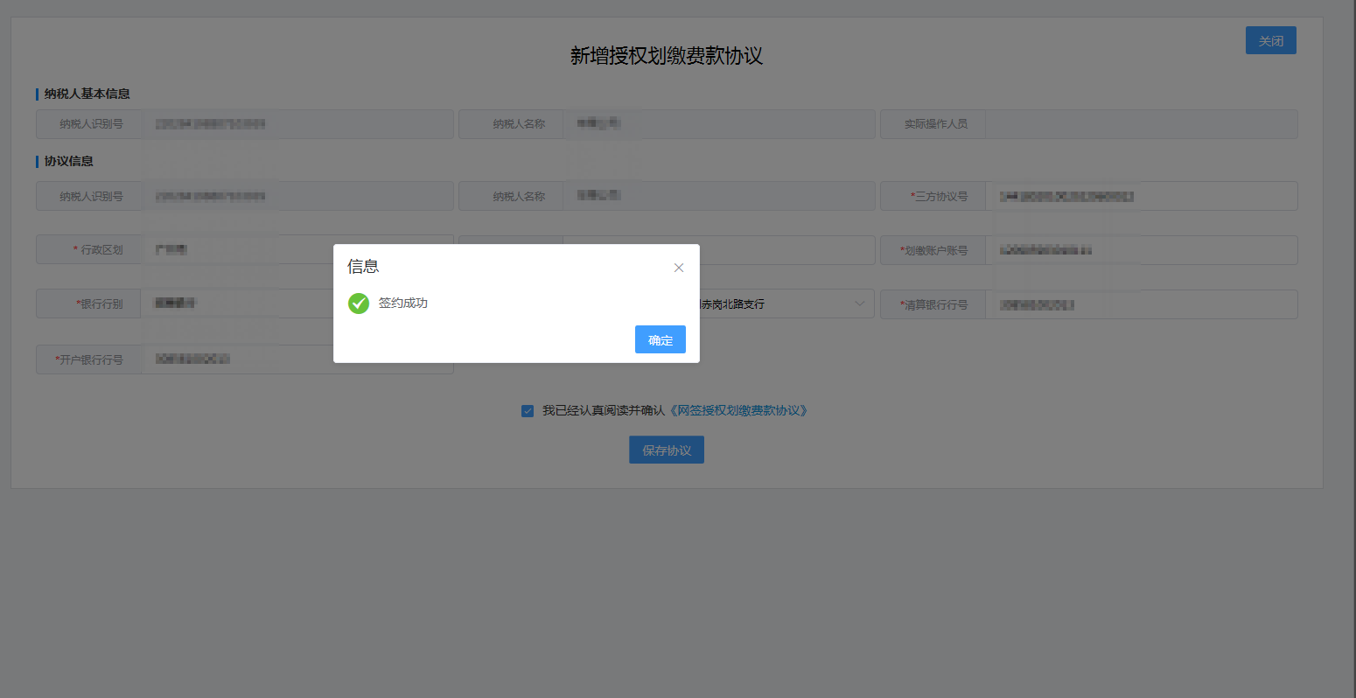The height and width of the screenshot is (698, 1356).
Task: Focus the 三方协议号 input field
Action: click(x=1140, y=196)
